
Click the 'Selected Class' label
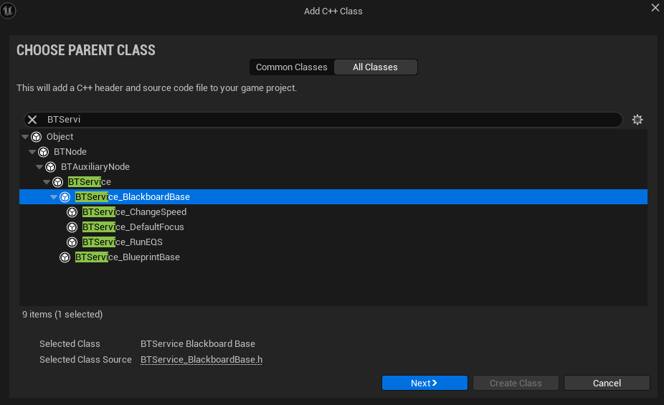click(x=70, y=344)
